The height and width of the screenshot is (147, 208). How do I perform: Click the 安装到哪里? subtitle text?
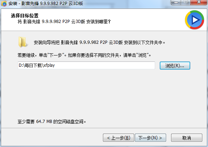[x=64, y=22]
